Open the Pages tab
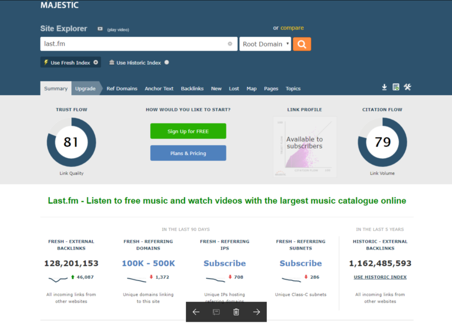This screenshot has height=323, width=452. click(271, 89)
